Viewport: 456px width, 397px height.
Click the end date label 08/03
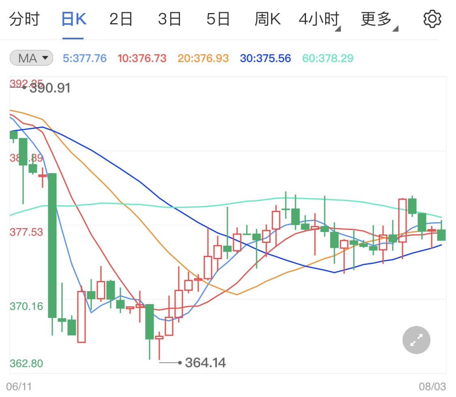click(432, 386)
